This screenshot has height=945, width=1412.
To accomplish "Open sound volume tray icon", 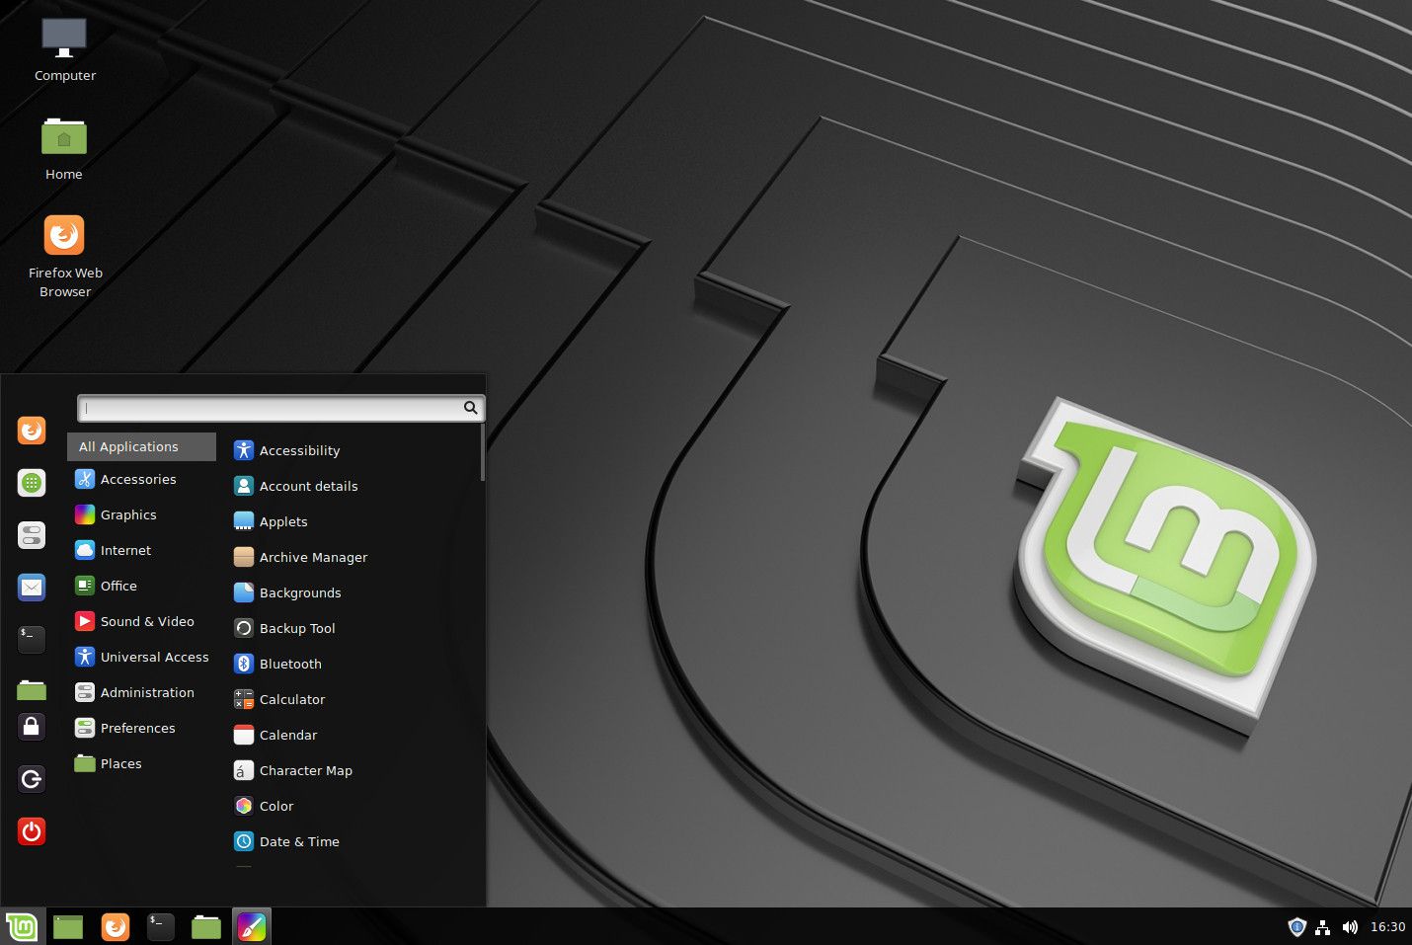I will click(1350, 926).
